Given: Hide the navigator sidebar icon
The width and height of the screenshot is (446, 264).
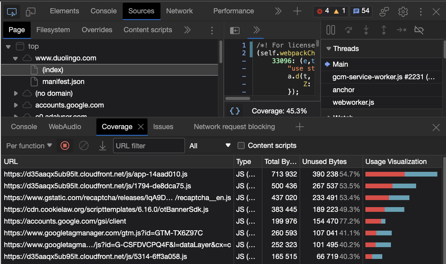Looking at the screenshot, I should 235,30.
